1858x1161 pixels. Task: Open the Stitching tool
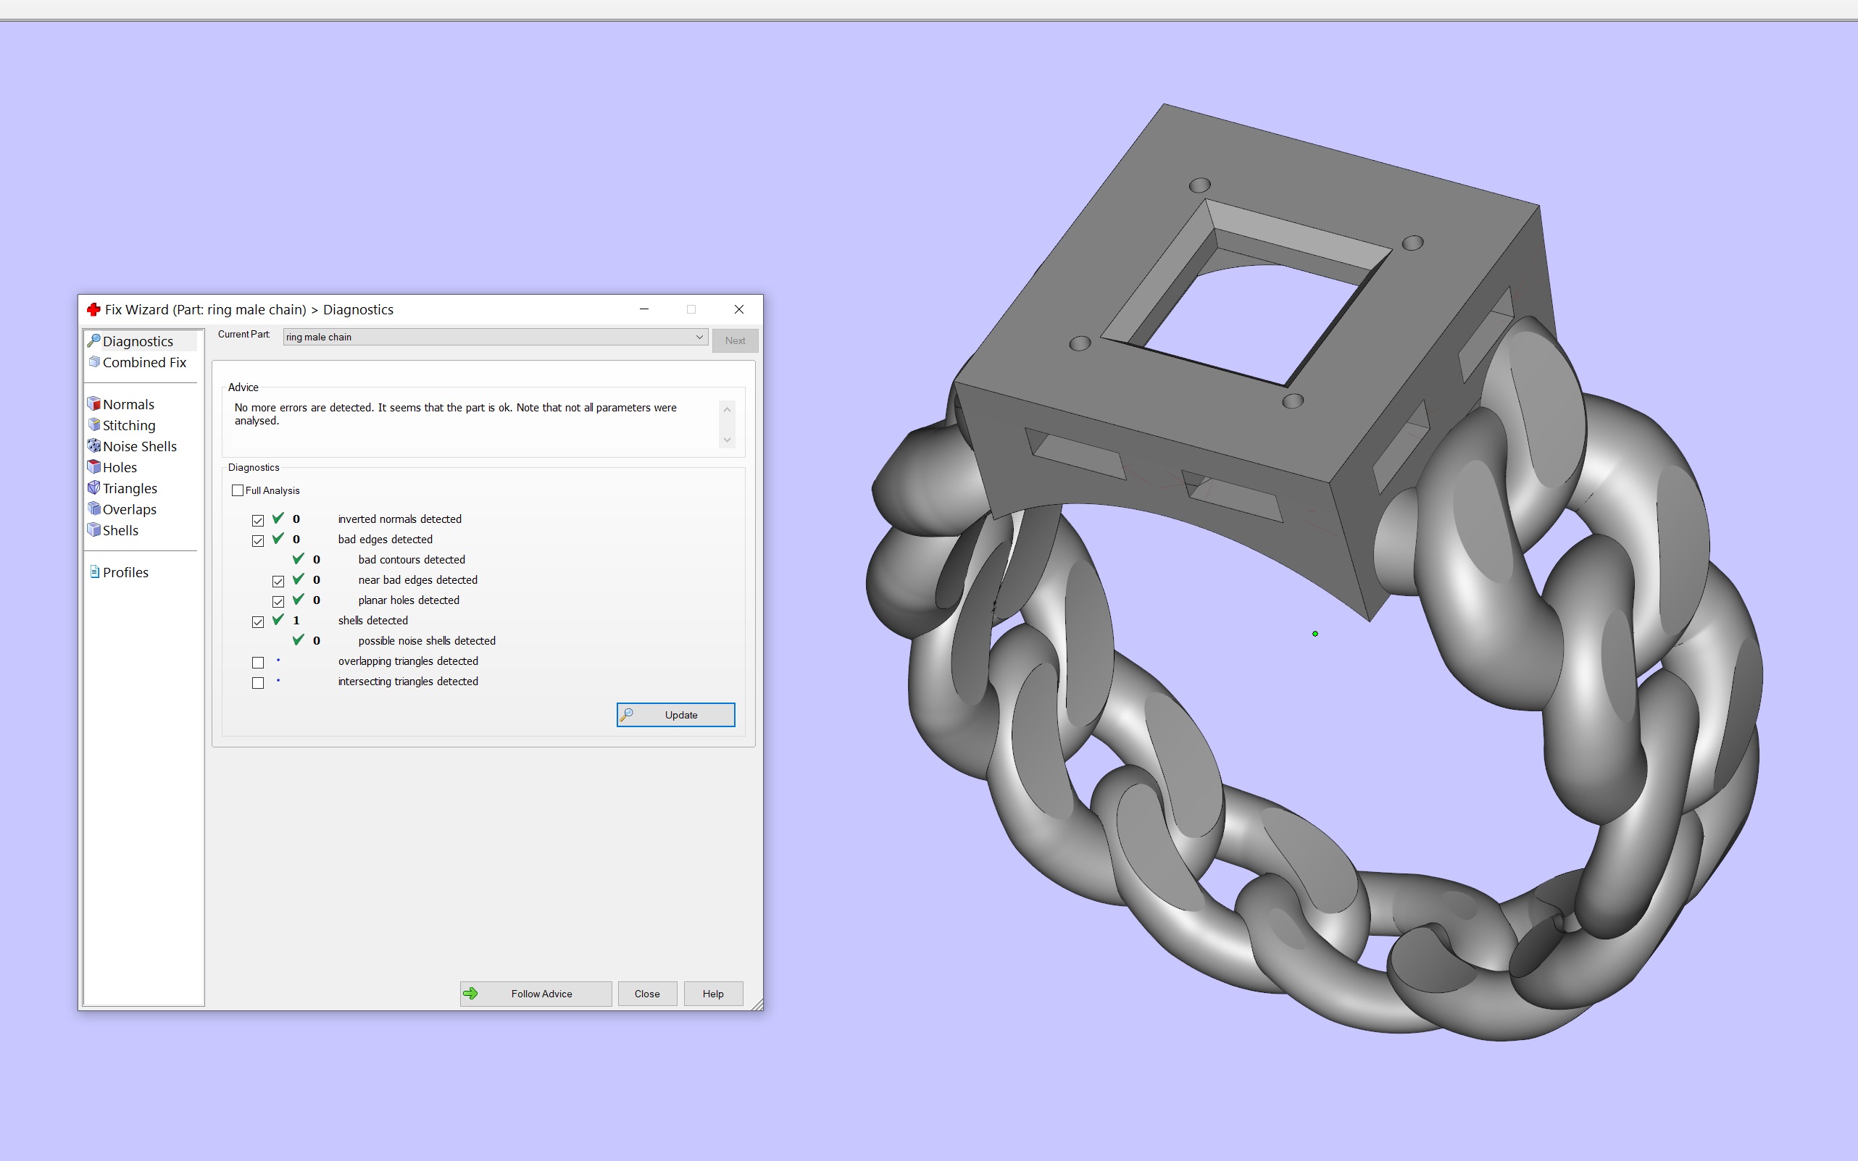129,424
